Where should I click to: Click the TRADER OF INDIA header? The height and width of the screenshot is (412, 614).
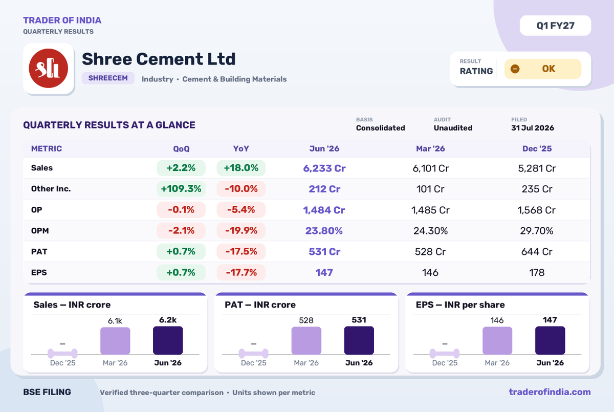pos(62,20)
